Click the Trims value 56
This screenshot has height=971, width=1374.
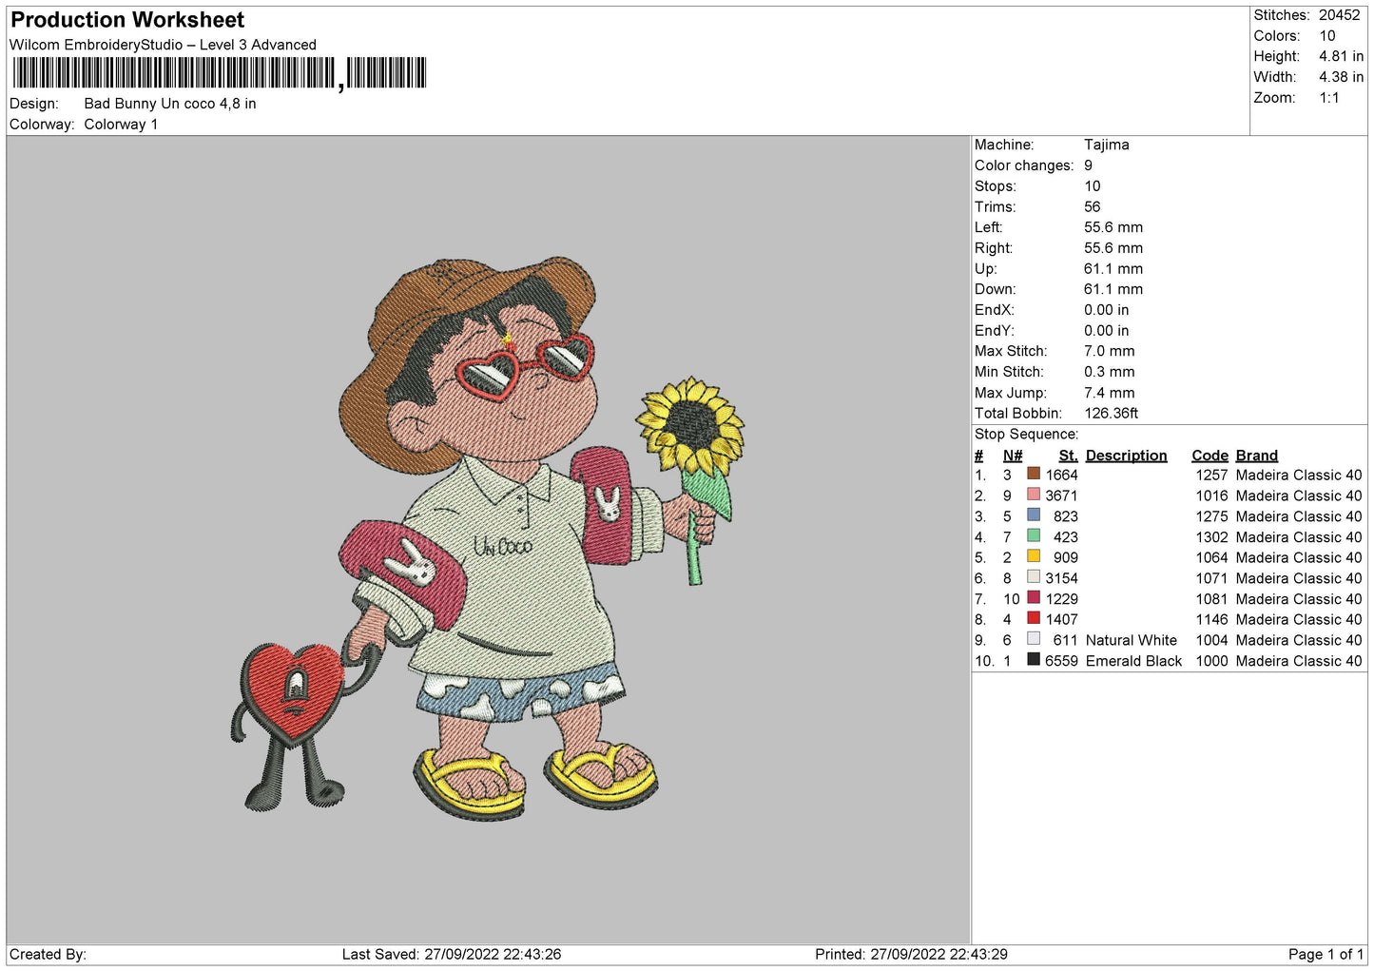click(x=1093, y=206)
